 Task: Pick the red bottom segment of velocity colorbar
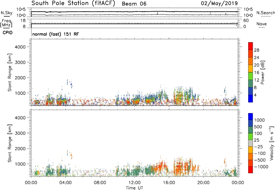(251, 170)
